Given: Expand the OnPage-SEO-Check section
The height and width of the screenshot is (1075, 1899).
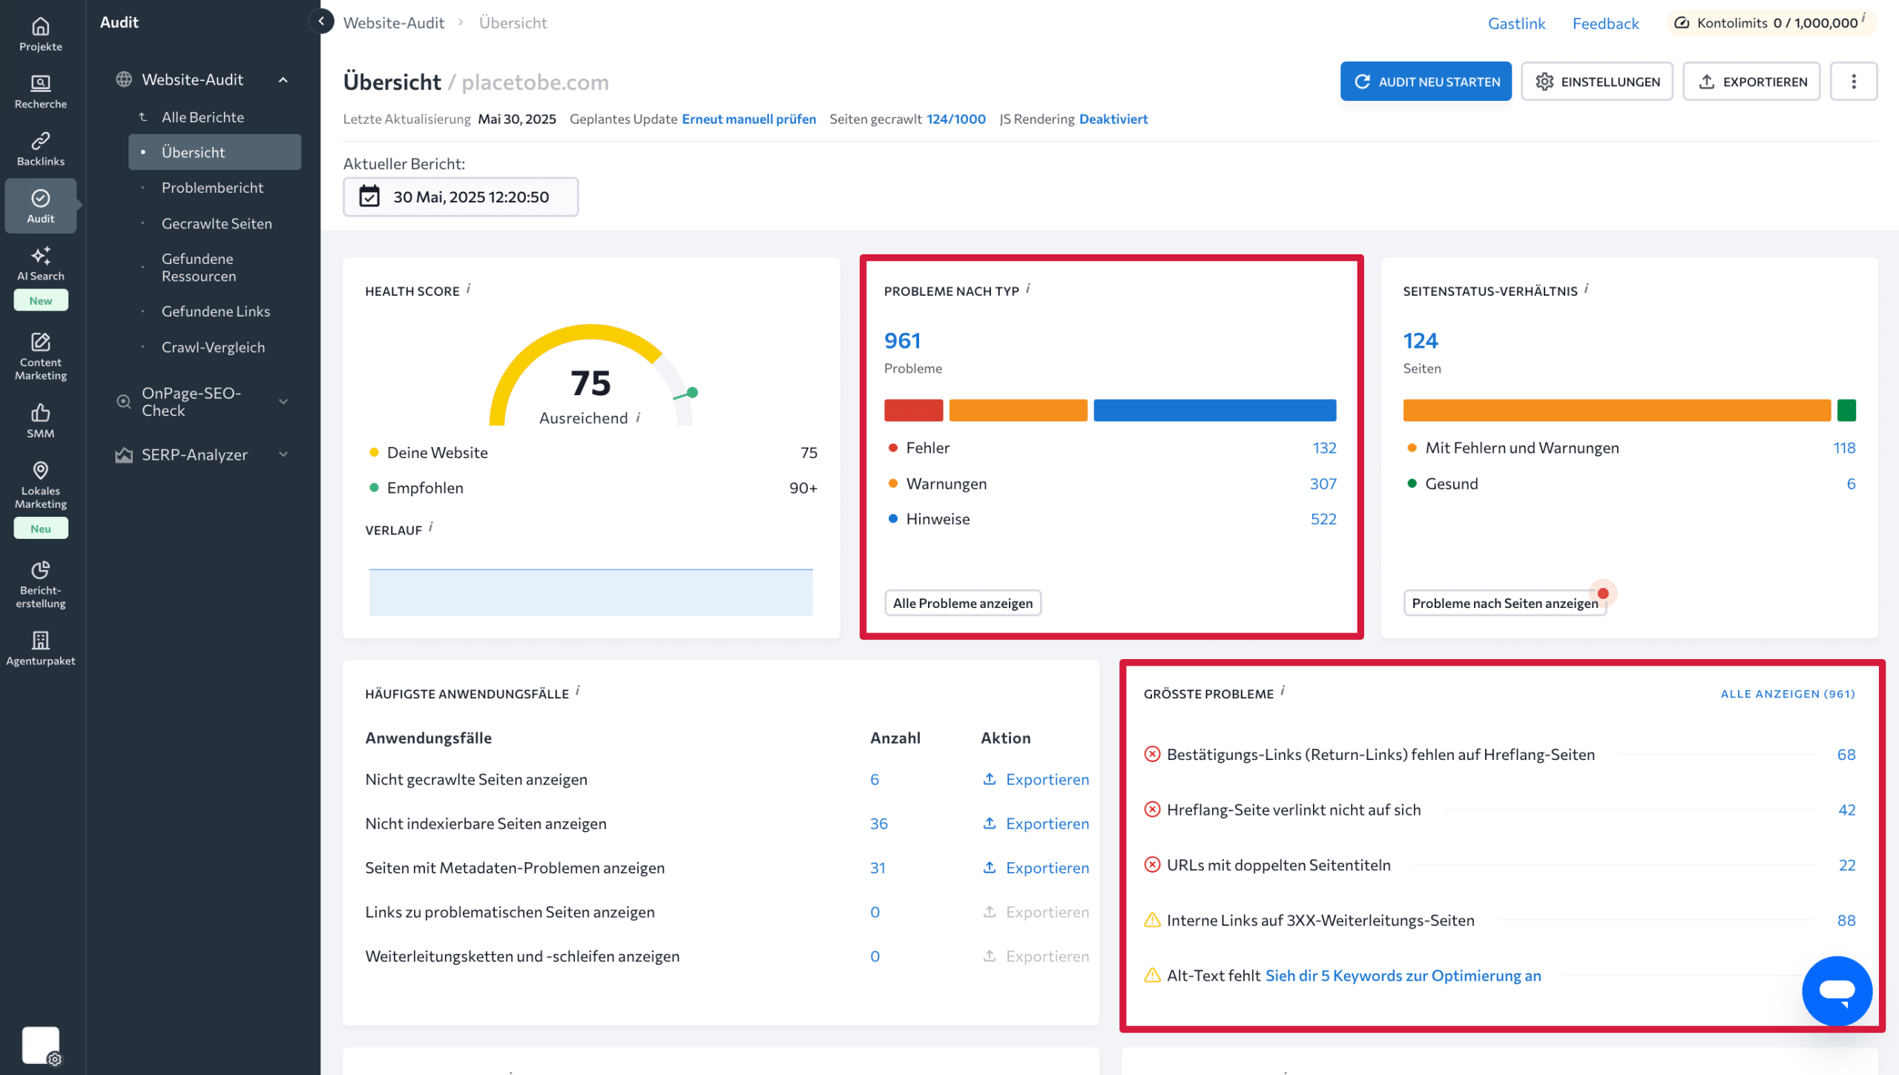Looking at the screenshot, I should click(283, 402).
